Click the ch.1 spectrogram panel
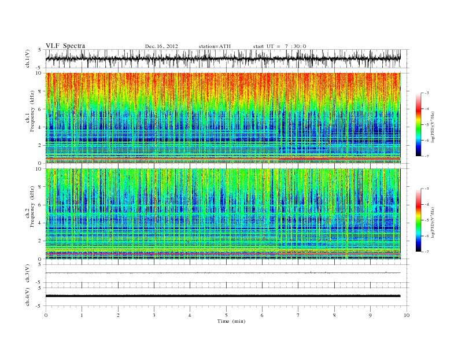458x354 pixels. pyautogui.click(x=223, y=118)
